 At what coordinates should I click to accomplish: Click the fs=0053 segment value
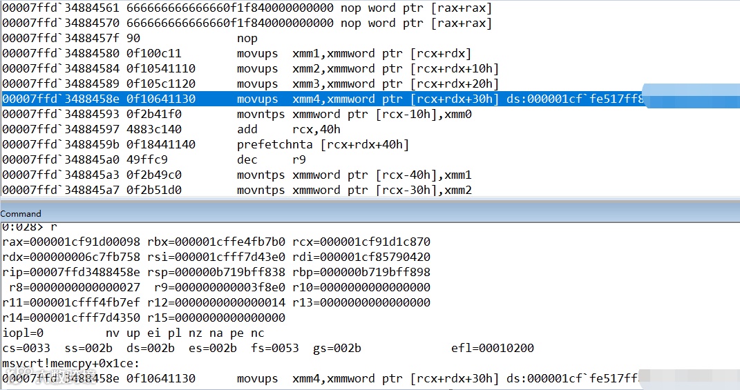coord(275,348)
